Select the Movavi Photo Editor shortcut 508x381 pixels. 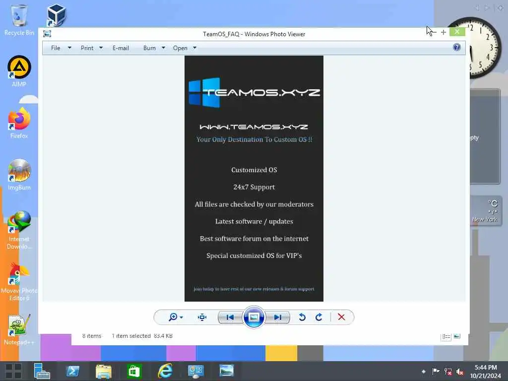coord(19,281)
